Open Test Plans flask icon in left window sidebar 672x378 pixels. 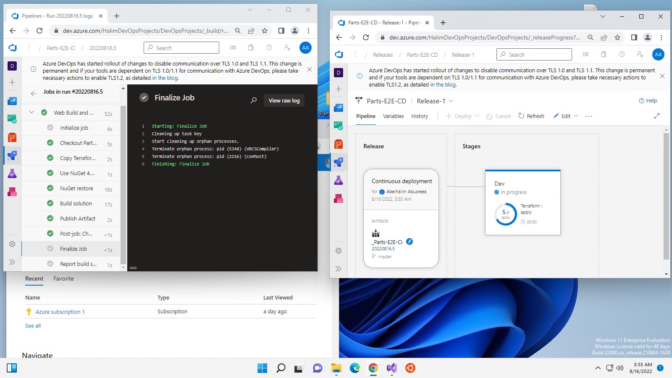pyautogui.click(x=12, y=173)
